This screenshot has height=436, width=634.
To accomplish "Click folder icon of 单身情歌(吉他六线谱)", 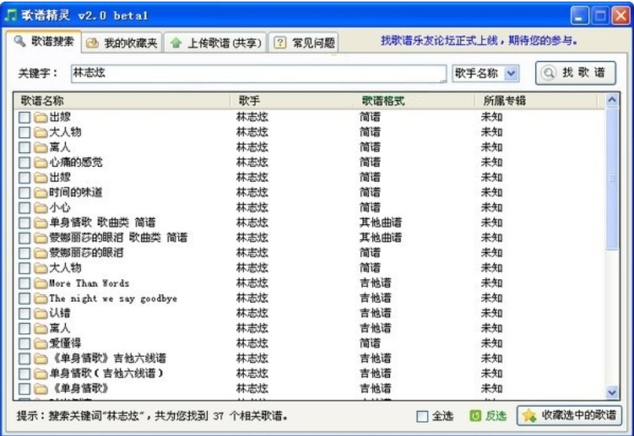I will click(x=41, y=374).
